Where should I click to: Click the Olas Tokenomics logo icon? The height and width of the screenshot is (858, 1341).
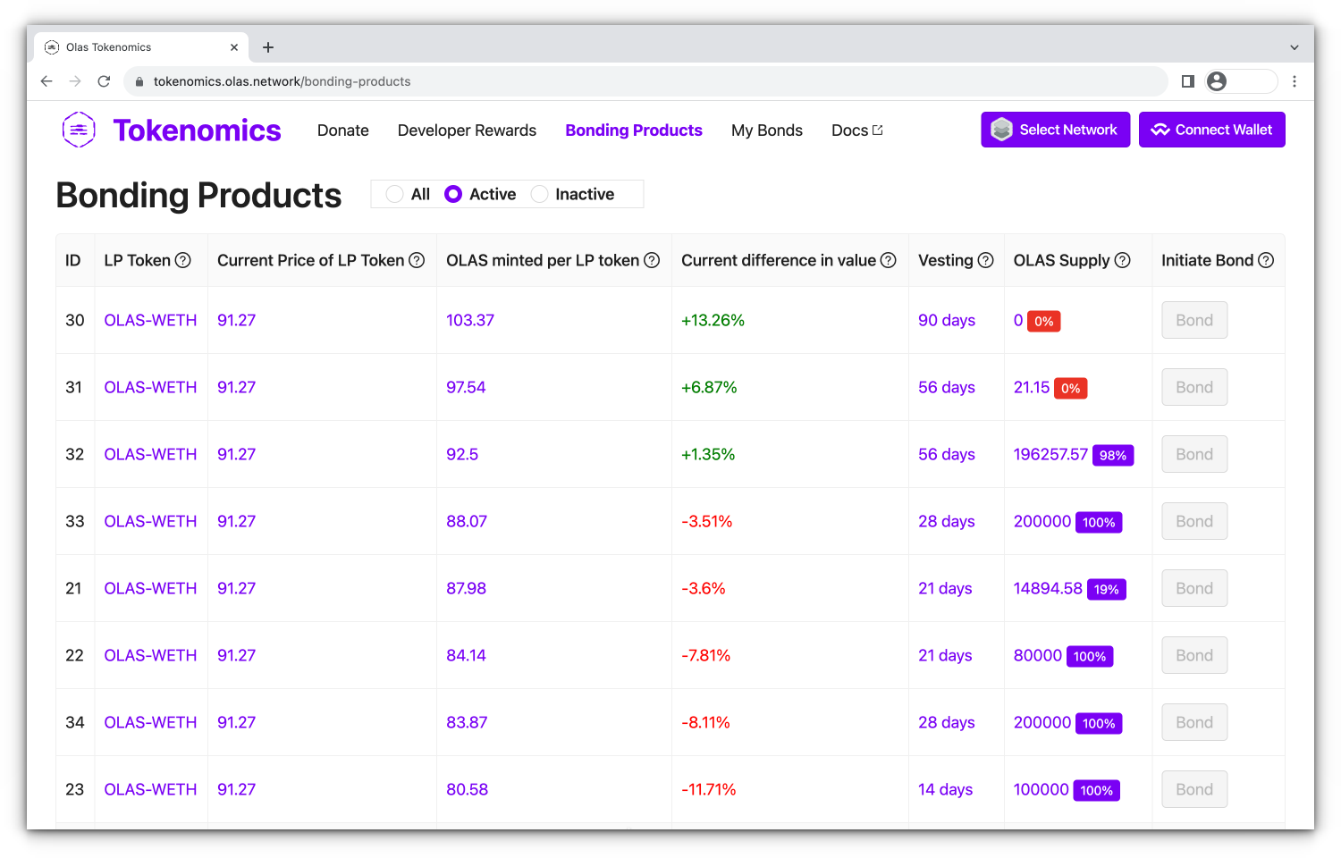point(79,130)
